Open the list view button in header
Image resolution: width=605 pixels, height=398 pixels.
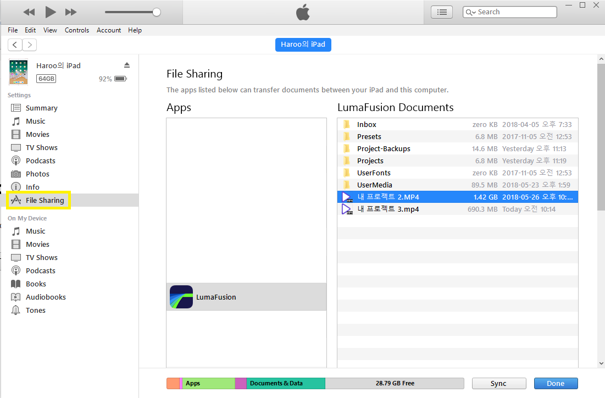tap(442, 12)
